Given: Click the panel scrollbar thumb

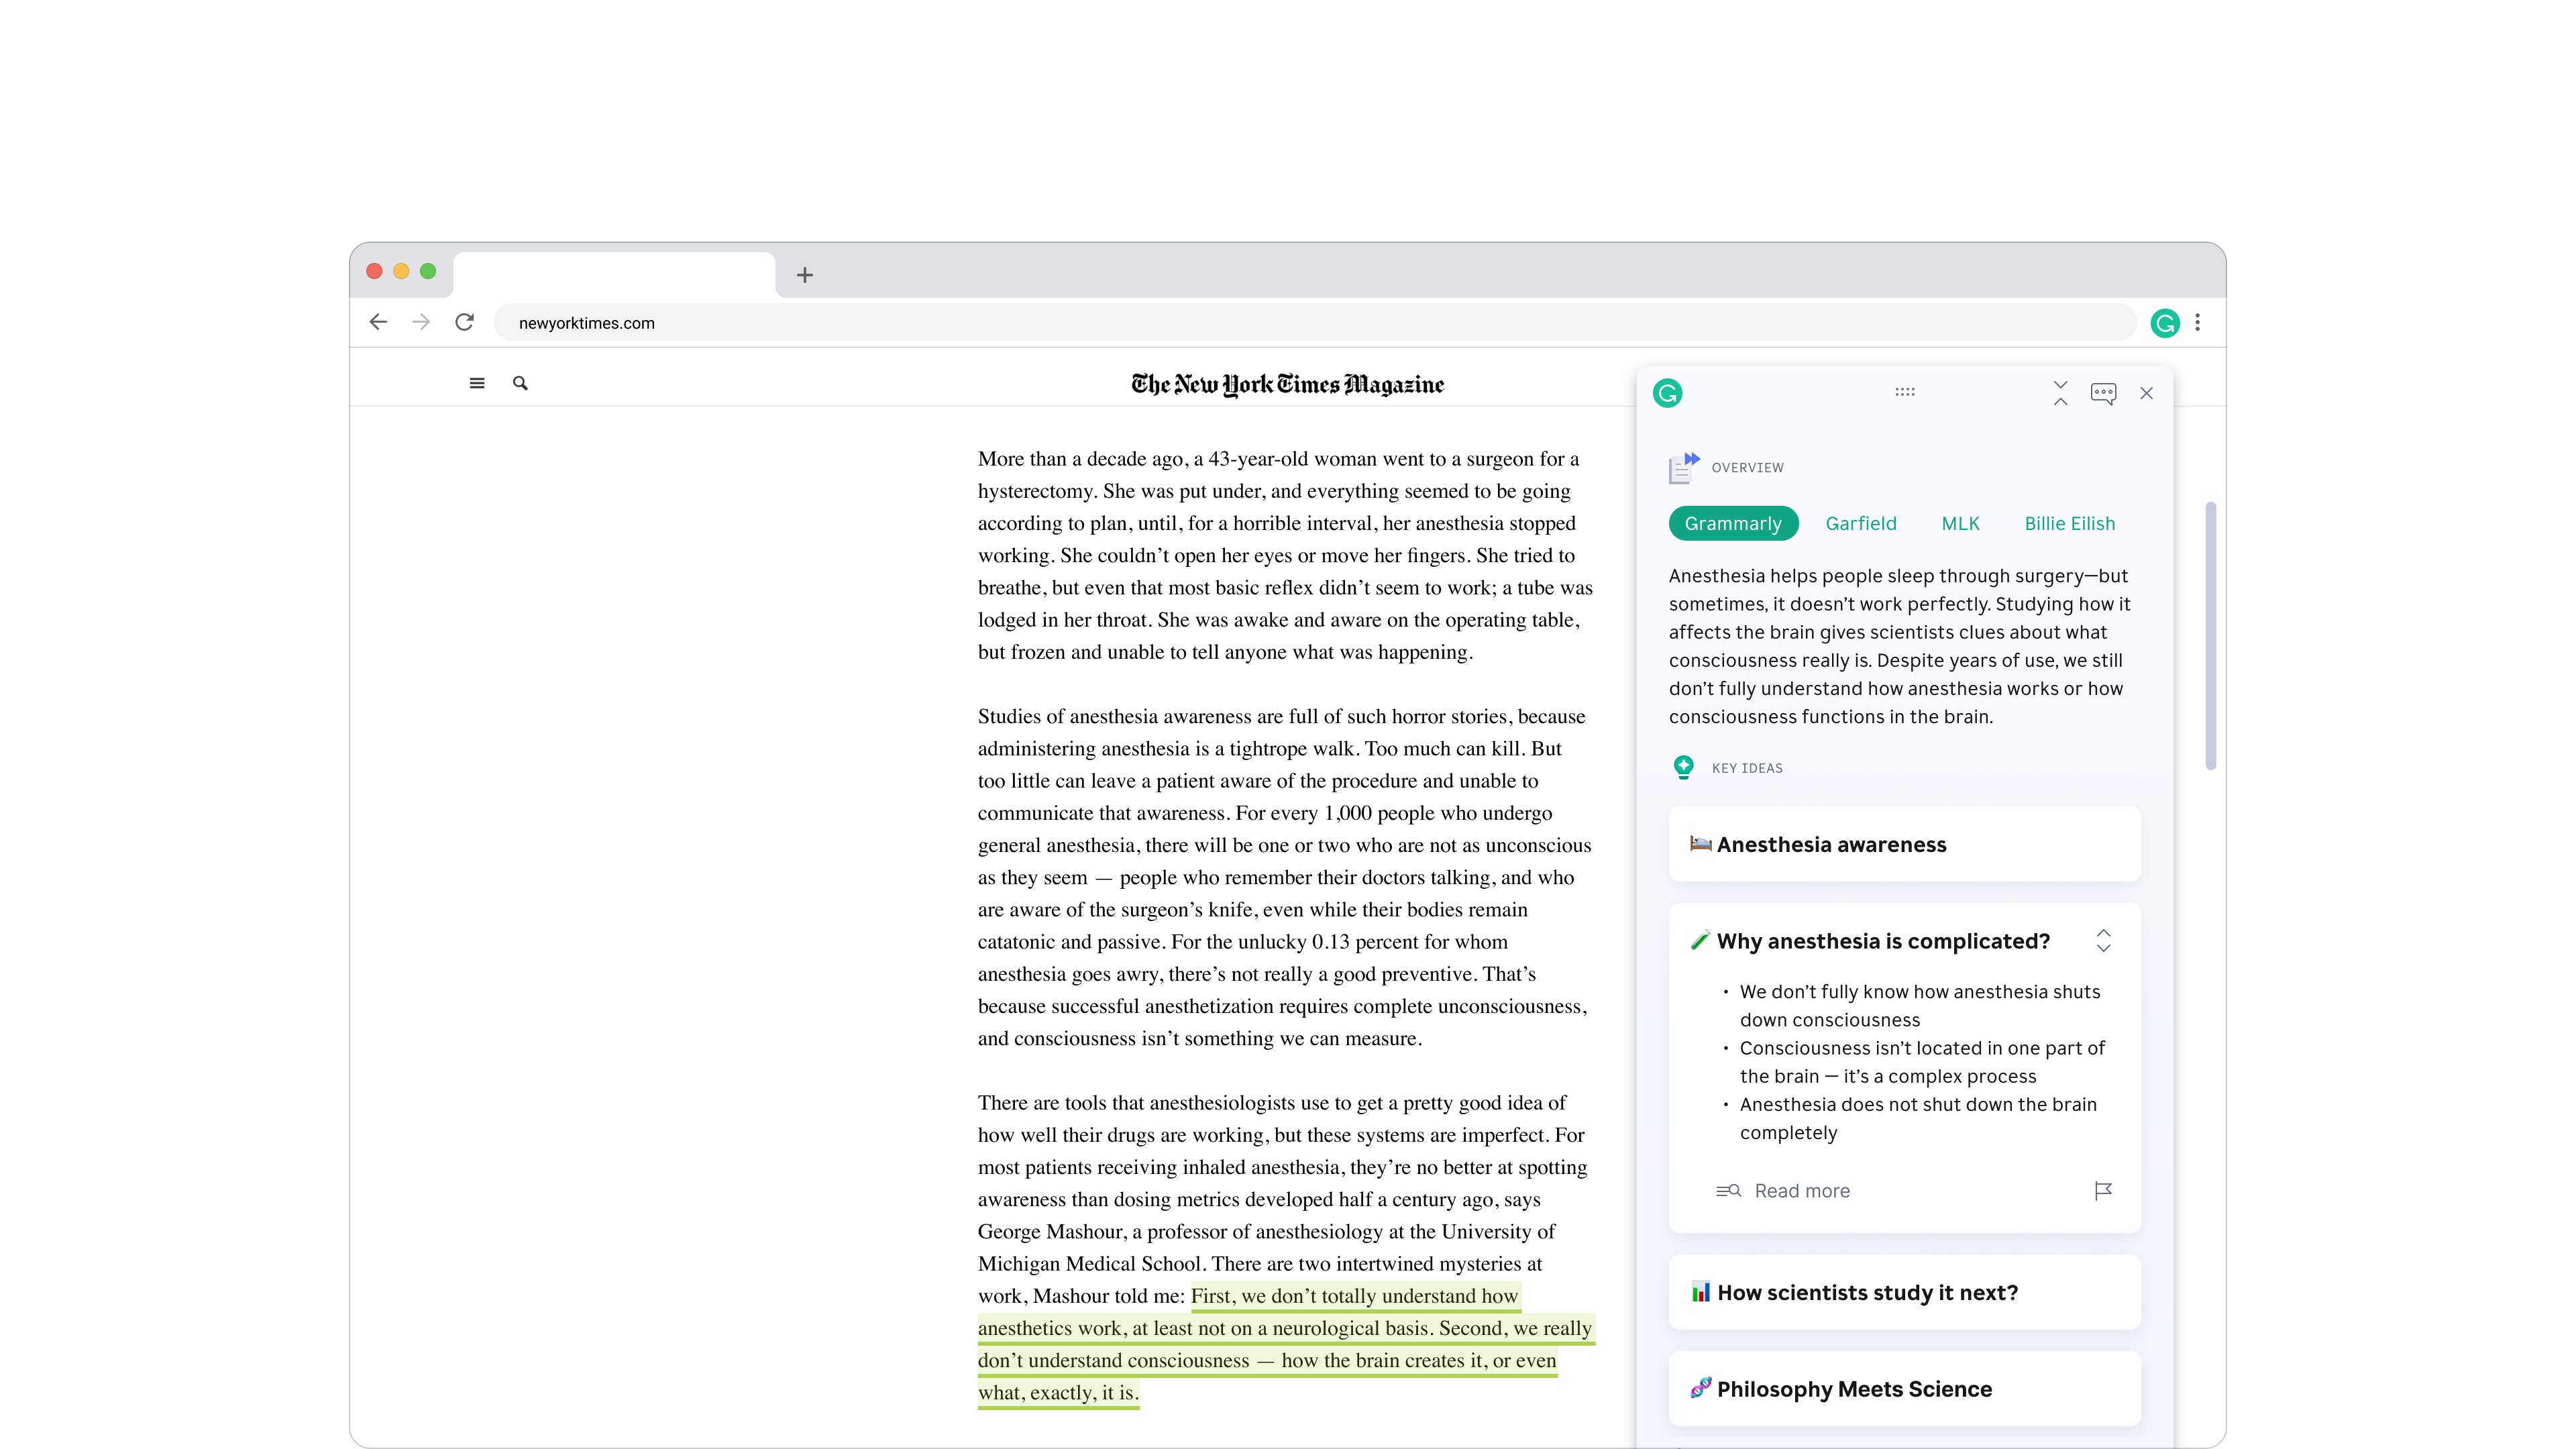Looking at the screenshot, I should coord(2210,636).
